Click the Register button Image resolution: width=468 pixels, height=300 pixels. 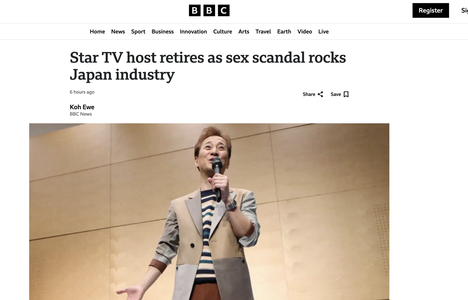pos(431,10)
